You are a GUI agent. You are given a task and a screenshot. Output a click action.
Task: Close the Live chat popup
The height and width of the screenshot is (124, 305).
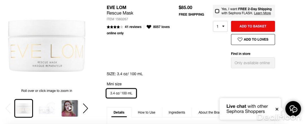pyautogui.click(x=277, y=109)
